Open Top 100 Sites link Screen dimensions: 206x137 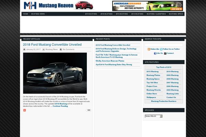(152, 83)
